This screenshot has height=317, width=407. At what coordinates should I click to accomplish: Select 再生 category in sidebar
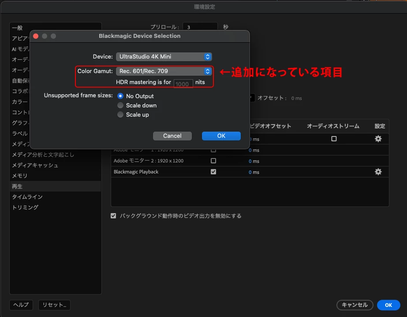55,186
